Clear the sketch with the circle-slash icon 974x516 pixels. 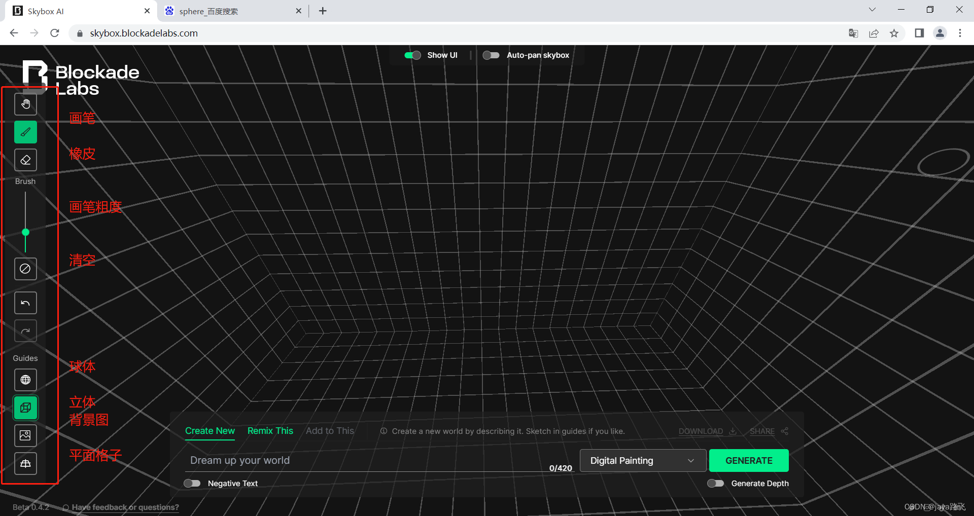pos(25,269)
